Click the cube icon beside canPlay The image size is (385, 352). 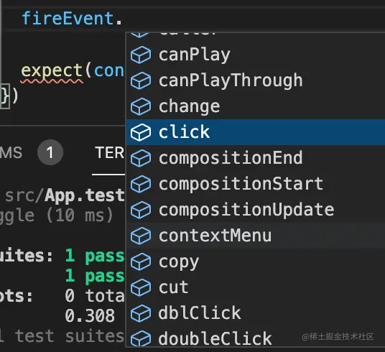pos(141,55)
